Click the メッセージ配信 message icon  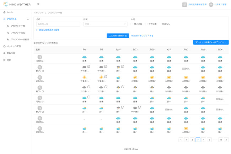coord(4,46)
